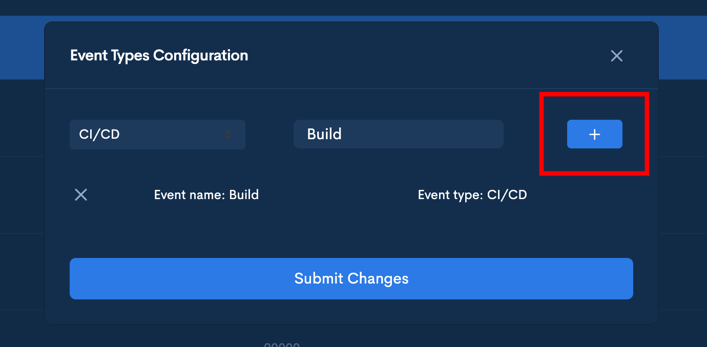The width and height of the screenshot is (707, 347).
Task: Click the white plus symbol
Action: pyautogui.click(x=594, y=134)
